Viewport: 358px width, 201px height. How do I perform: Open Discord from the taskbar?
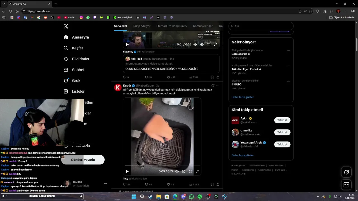coord(183,197)
